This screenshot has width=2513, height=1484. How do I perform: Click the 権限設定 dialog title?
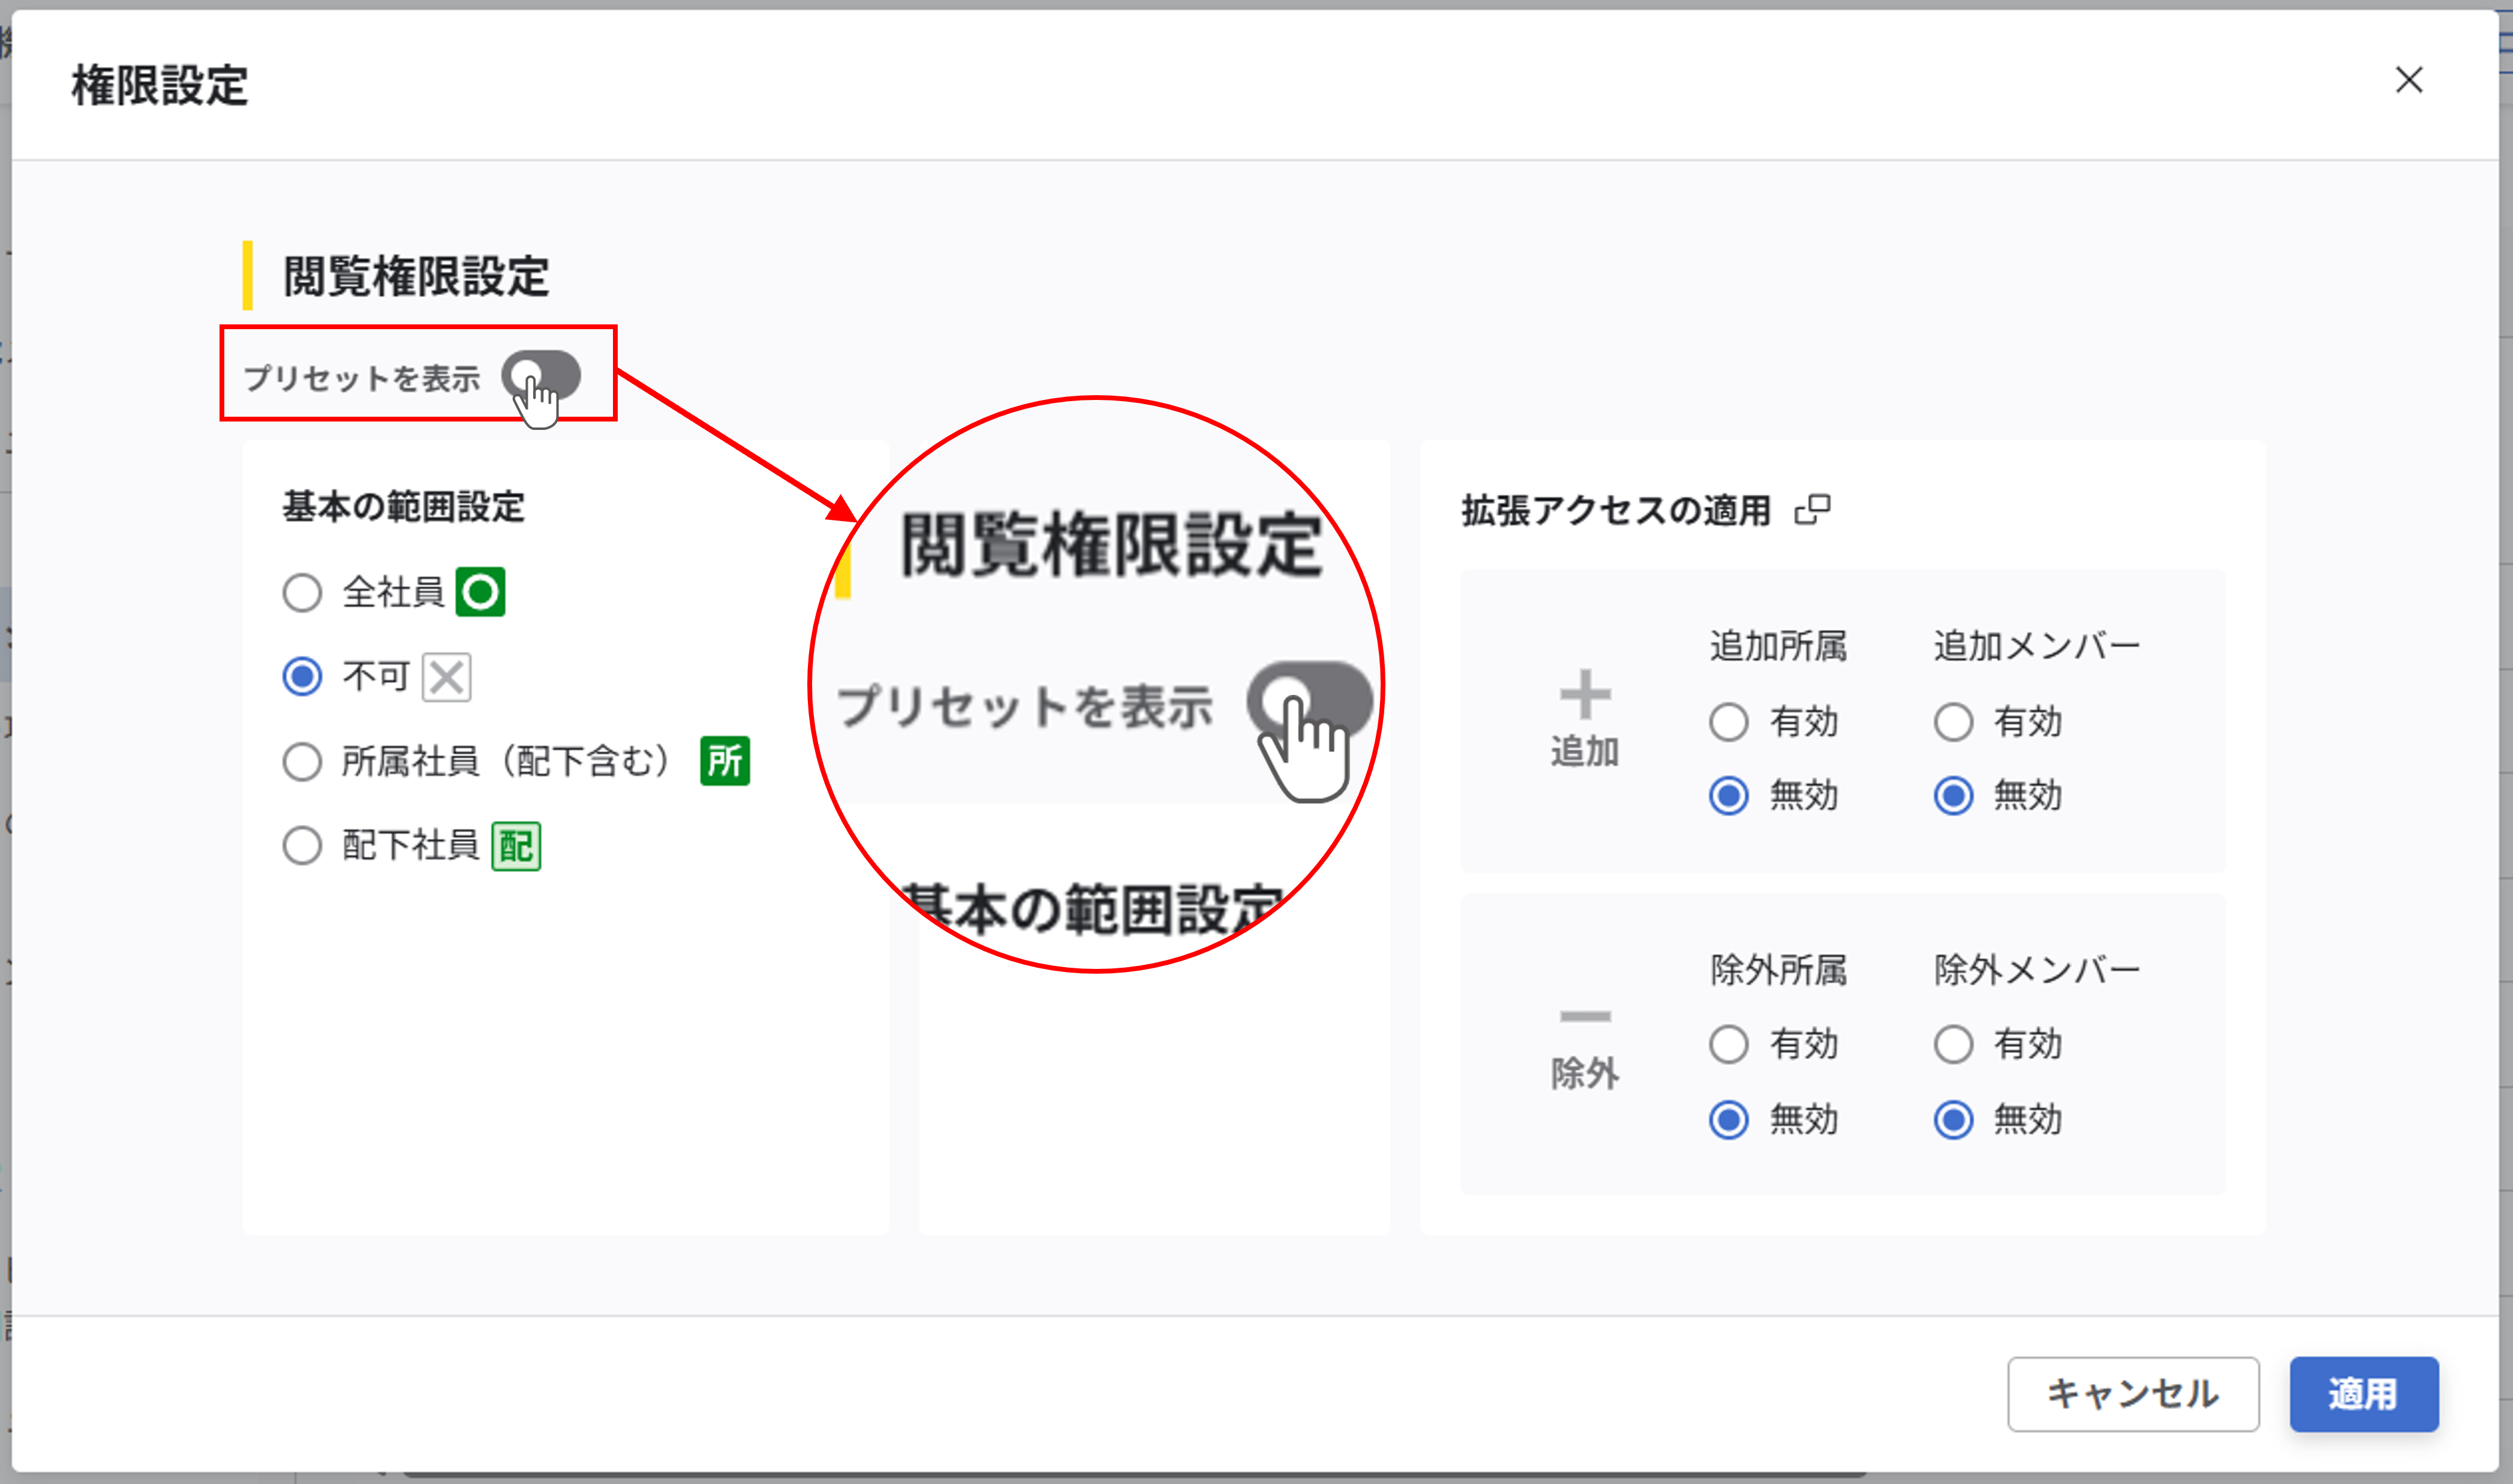[160, 85]
